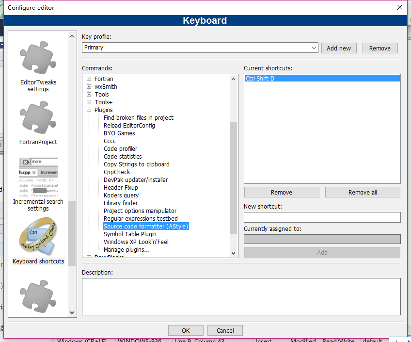Open the Key profile Primary dropdown
The image size is (411, 342).
coord(200,48)
